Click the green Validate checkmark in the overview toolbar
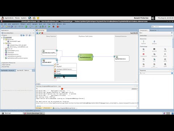 [40, 33]
